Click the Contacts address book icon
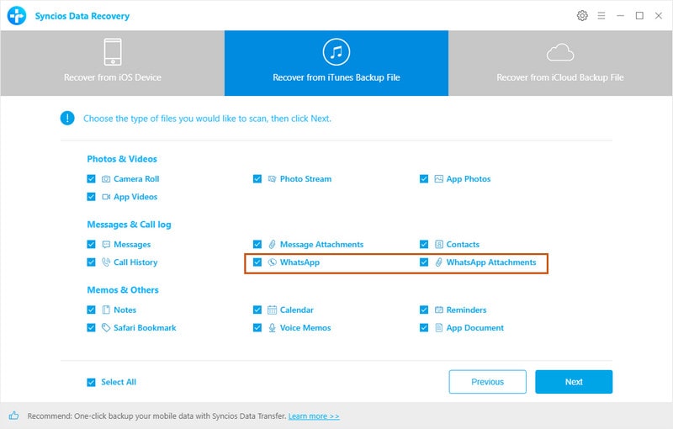The width and height of the screenshot is (673, 429). point(438,245)
